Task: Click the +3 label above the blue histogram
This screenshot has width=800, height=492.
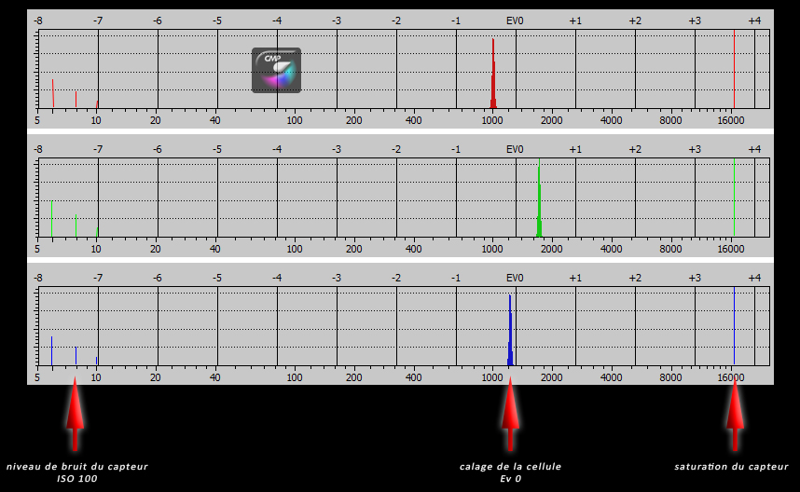Action: 695,278
